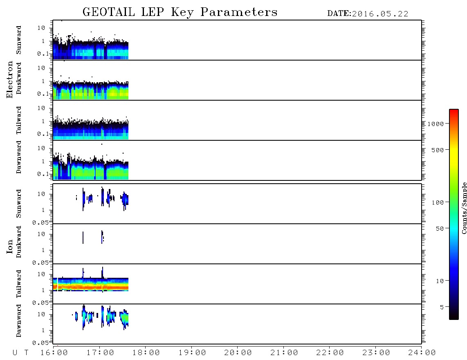
Task: Click the 'U T' axis label
Action: (21, 353)
